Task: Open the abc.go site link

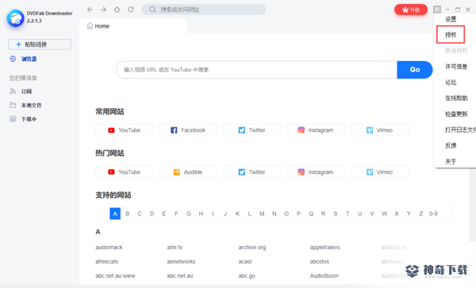Action: [247, 275]
